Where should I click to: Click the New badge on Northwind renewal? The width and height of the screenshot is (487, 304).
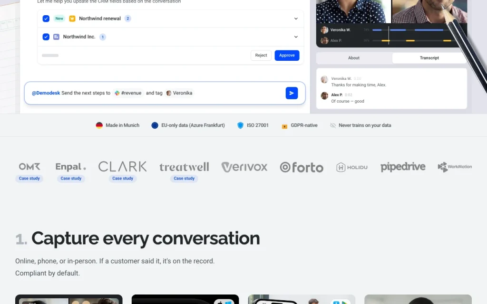(59, 19)
